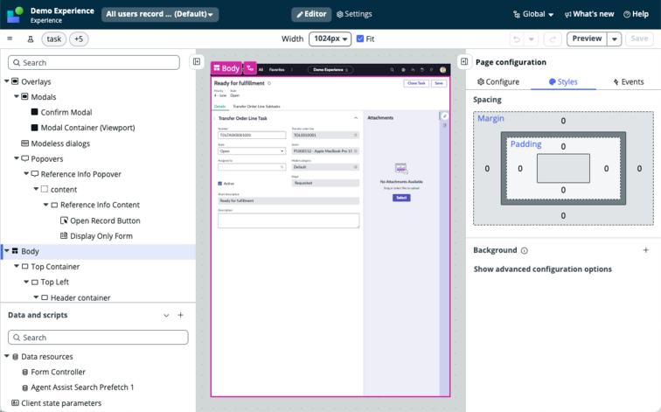Open the Preview button's dropdown arrow
Image resolution: width=661 pixels, height=412 pixels.
point(614,39)
